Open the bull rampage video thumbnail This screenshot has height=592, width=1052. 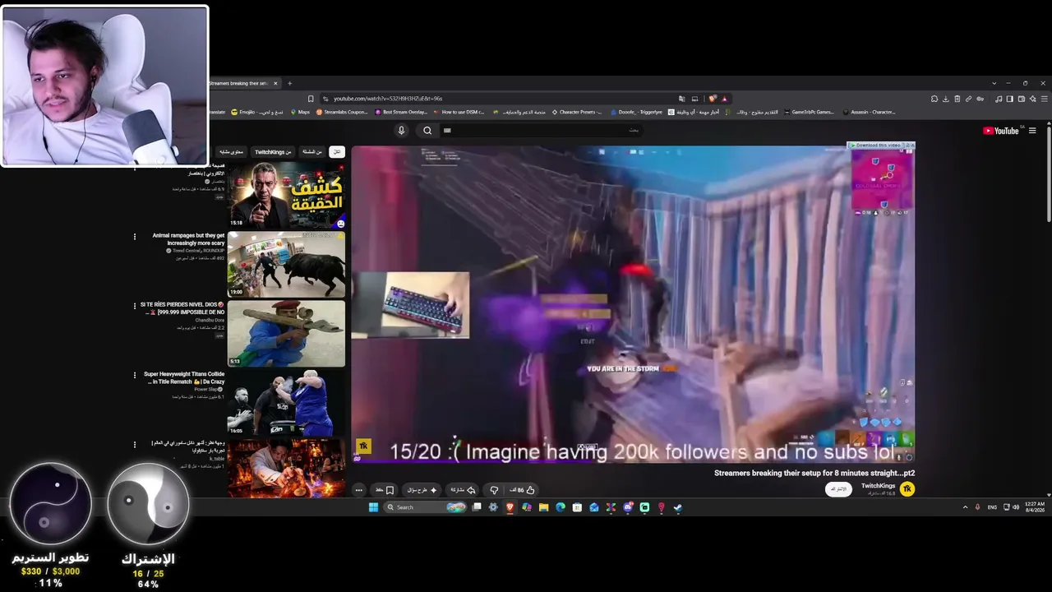286,265
